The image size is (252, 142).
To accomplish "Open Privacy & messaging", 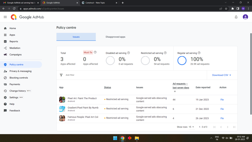I will point(21,71).
